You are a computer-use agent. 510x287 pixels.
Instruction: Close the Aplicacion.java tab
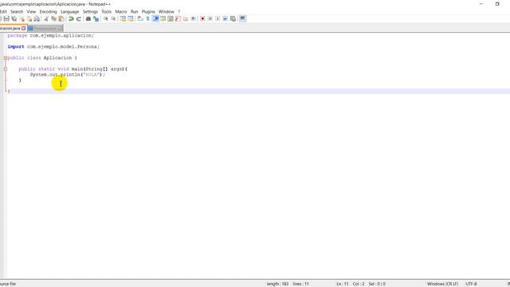pos(23,29)
